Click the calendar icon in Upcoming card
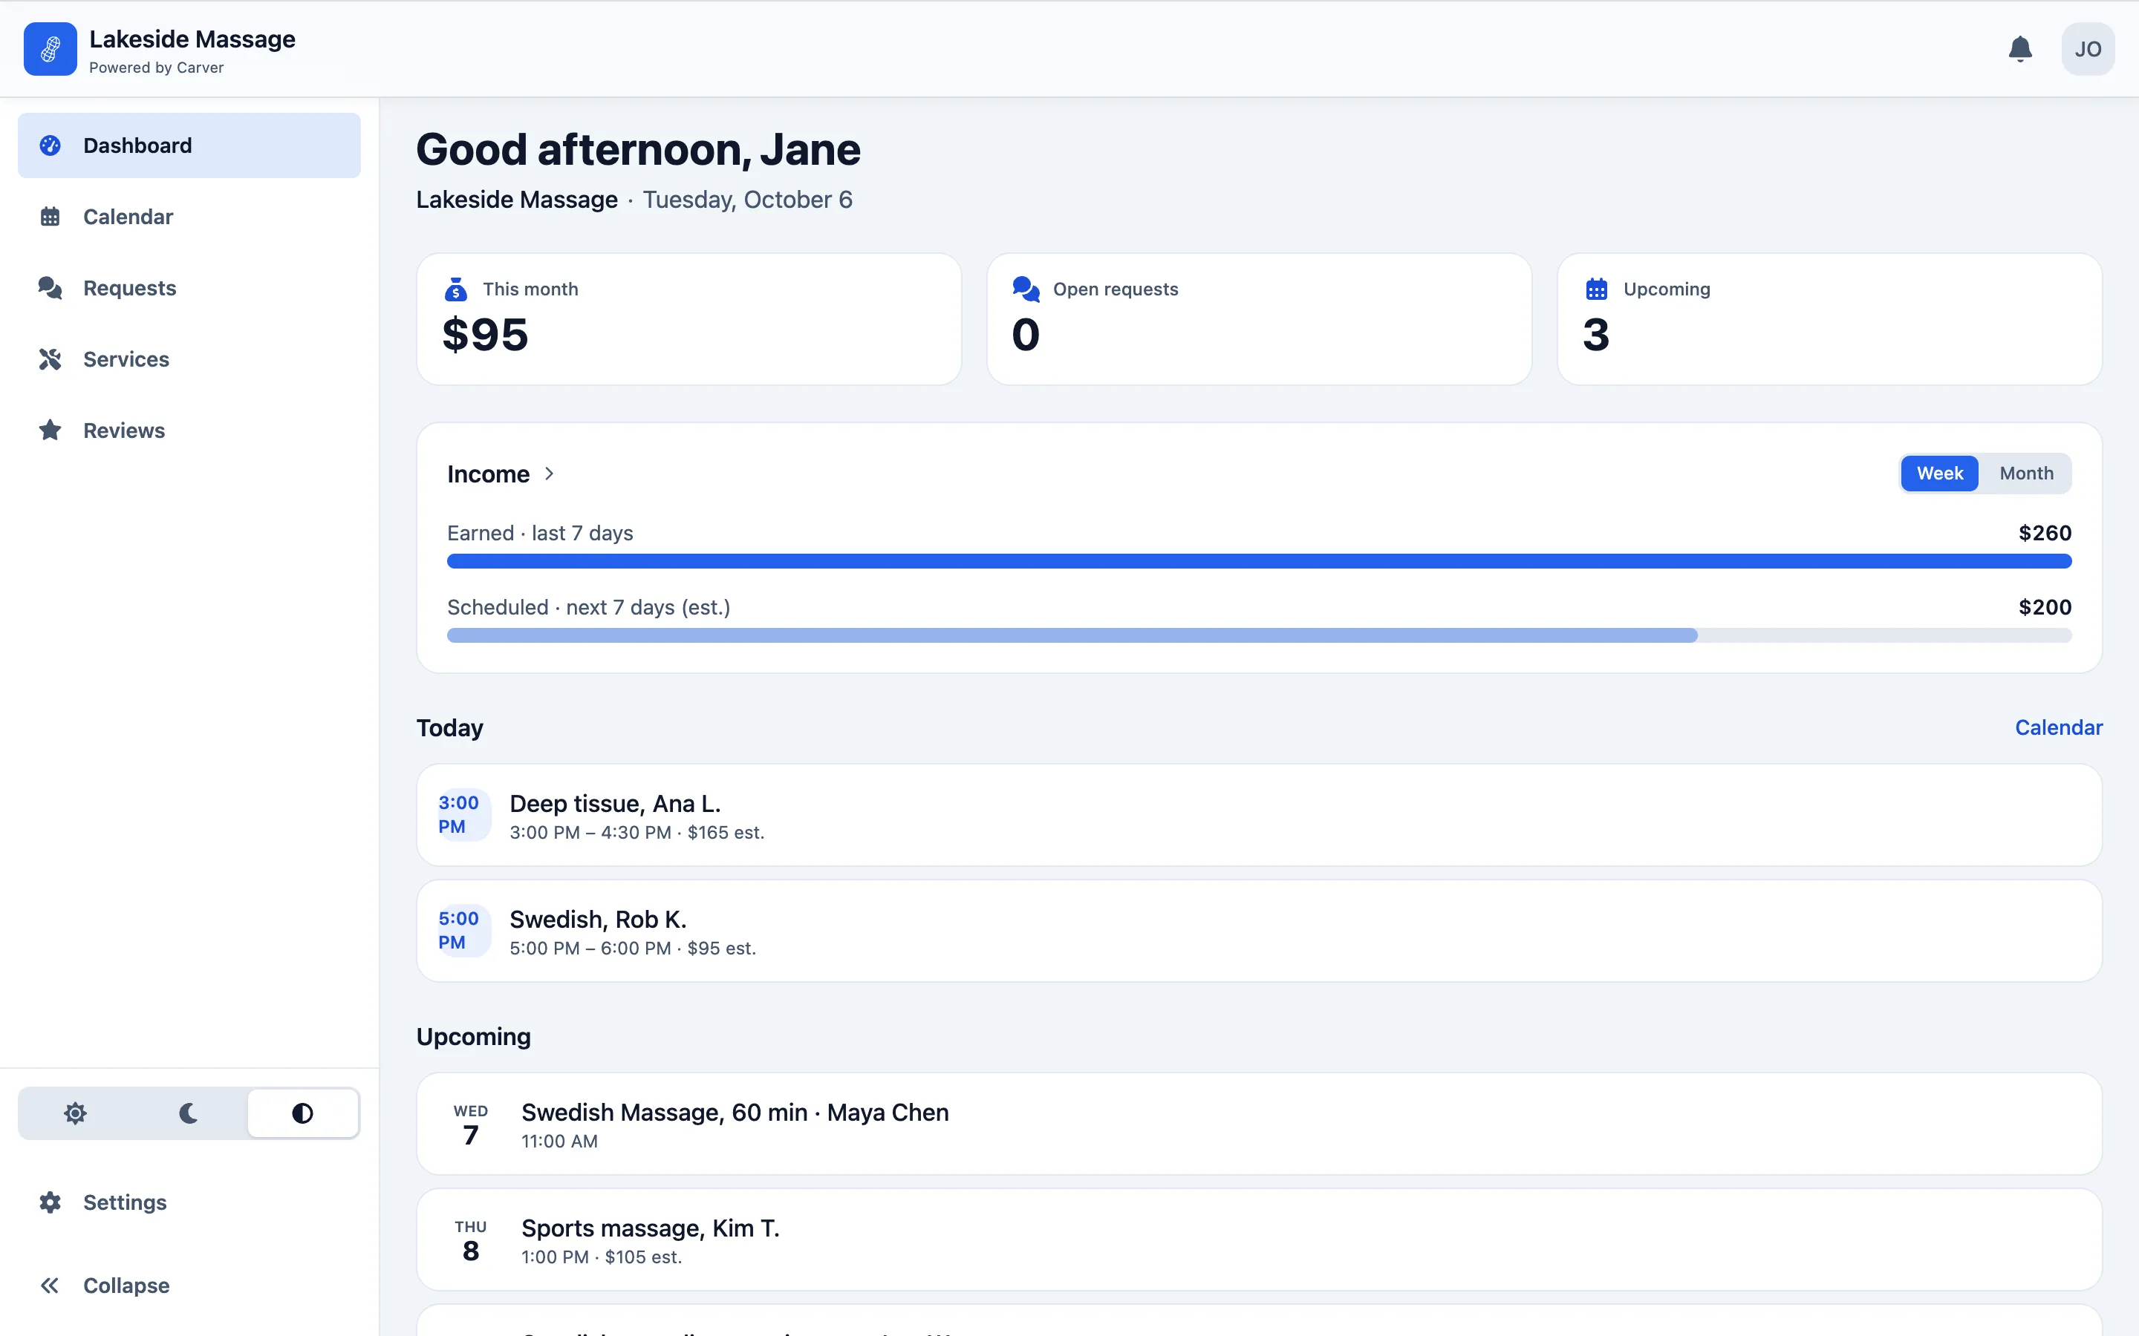Viewport: 2139px width, 1336px height. point(1596,289)
